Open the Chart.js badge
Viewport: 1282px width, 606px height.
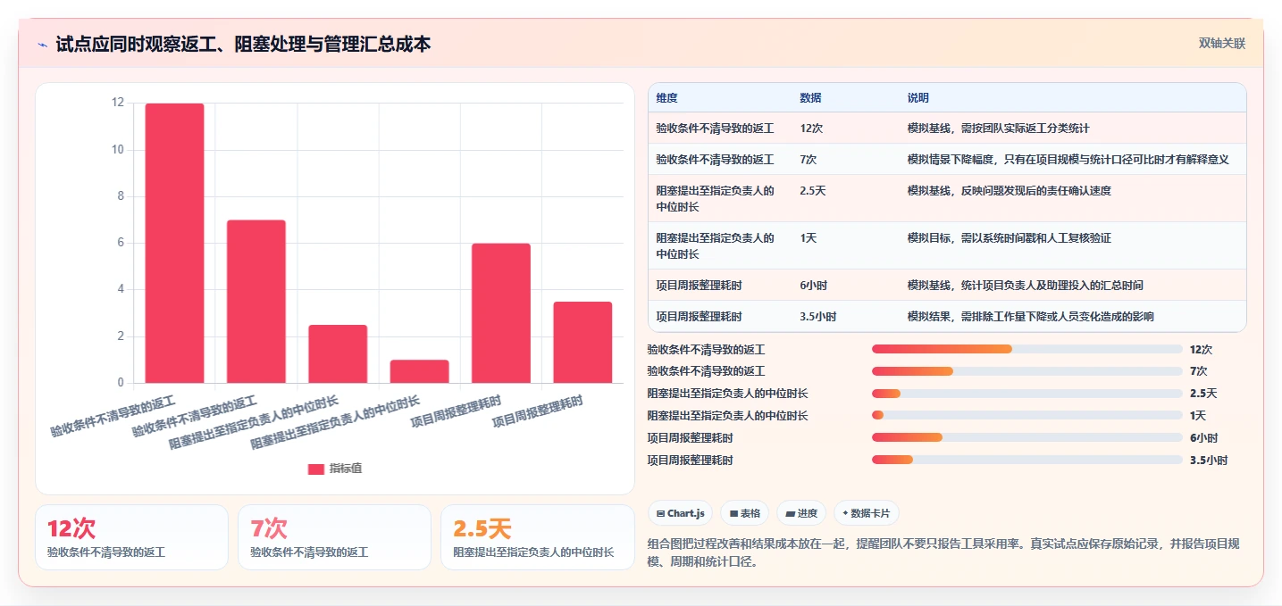[681, 513]
